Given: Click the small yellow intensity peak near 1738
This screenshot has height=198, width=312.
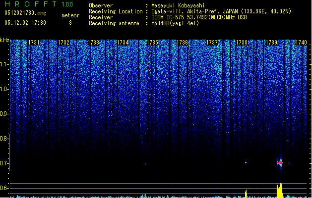Looking at the screenshot, I should [246, 194].
